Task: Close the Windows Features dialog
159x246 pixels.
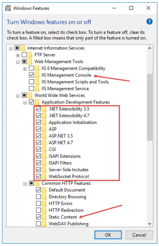Action: coord(148,8)
